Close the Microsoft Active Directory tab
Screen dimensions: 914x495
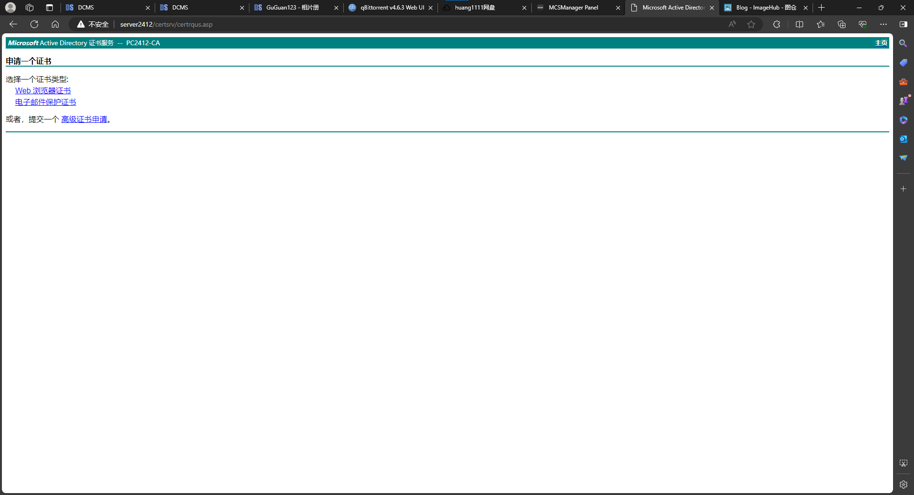click(712, 8)
